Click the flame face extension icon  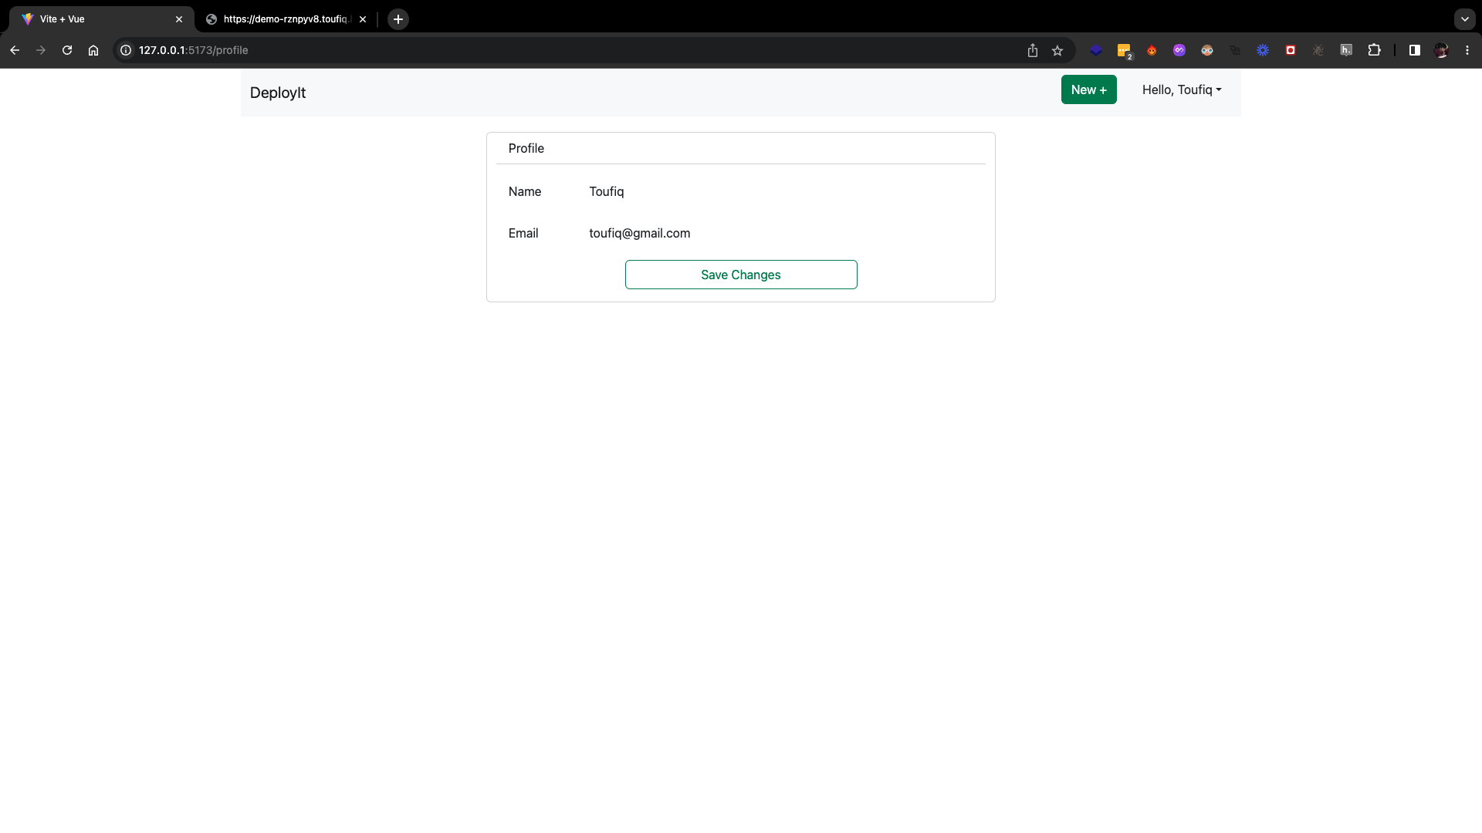1152,50
